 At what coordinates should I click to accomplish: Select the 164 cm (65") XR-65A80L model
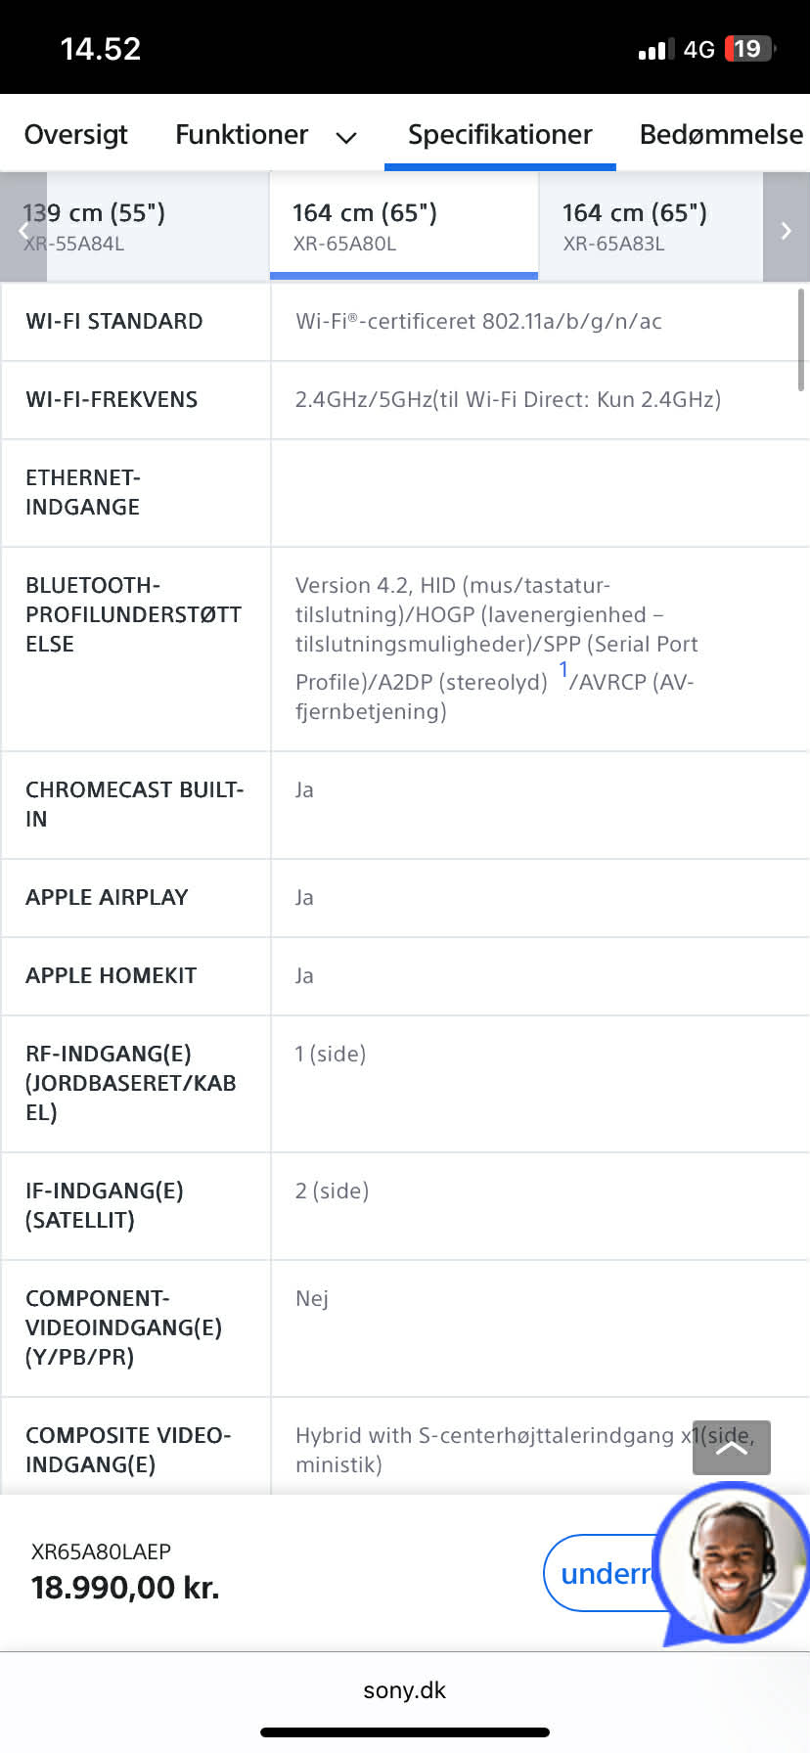coord(403,227)
